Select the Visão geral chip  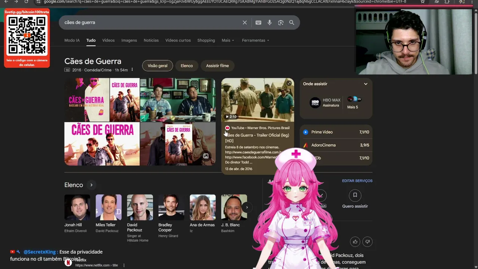tap(158, 66)
